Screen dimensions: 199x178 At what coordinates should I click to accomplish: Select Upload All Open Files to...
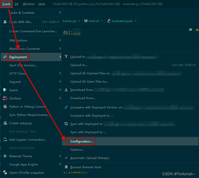tap(130, 82)
